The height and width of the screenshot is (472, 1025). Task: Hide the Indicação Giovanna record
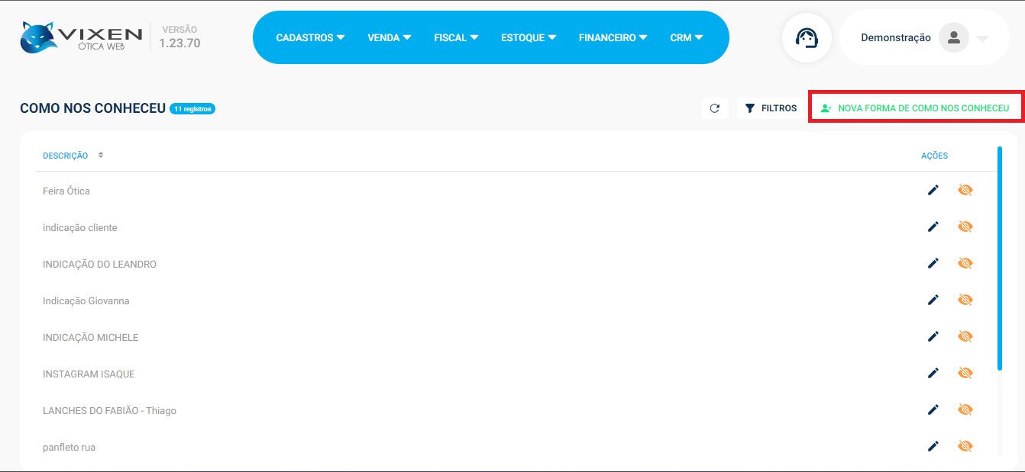click(x=965, y=300)
